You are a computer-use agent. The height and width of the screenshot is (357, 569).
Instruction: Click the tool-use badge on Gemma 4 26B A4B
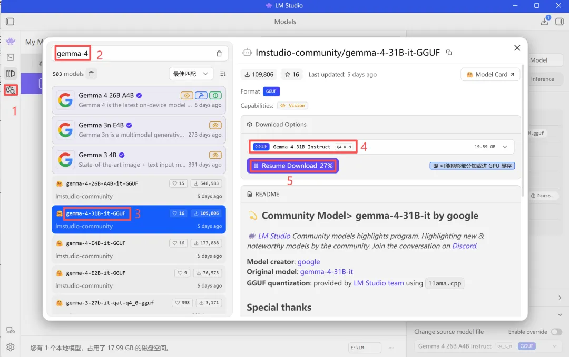click(x=201, y=96)
